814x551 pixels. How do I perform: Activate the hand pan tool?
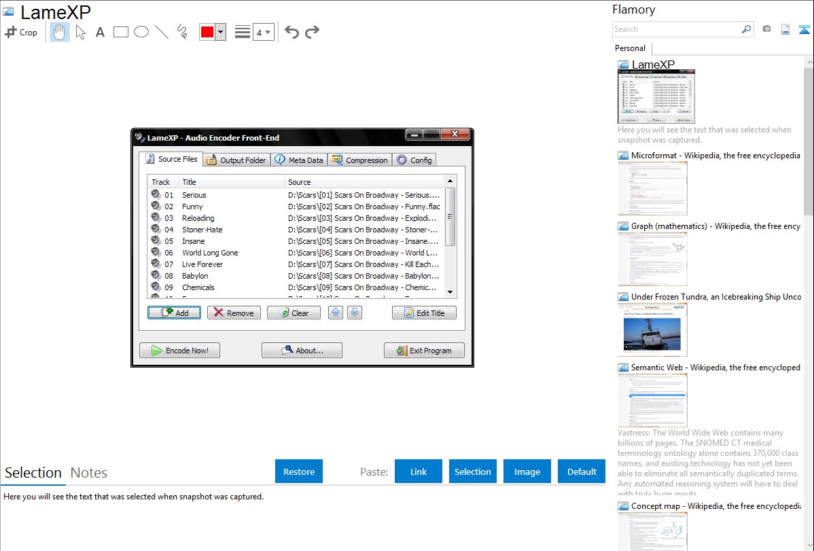tap(60, 32)
